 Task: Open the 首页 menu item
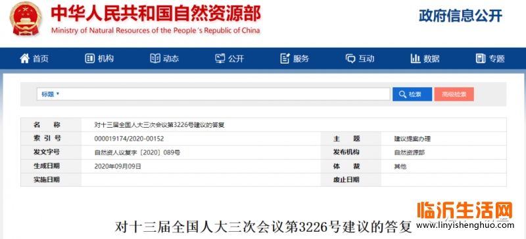tap(41, 59)
